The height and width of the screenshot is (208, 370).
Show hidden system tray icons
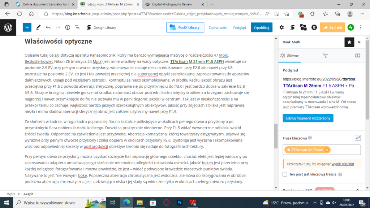[315, 203]
